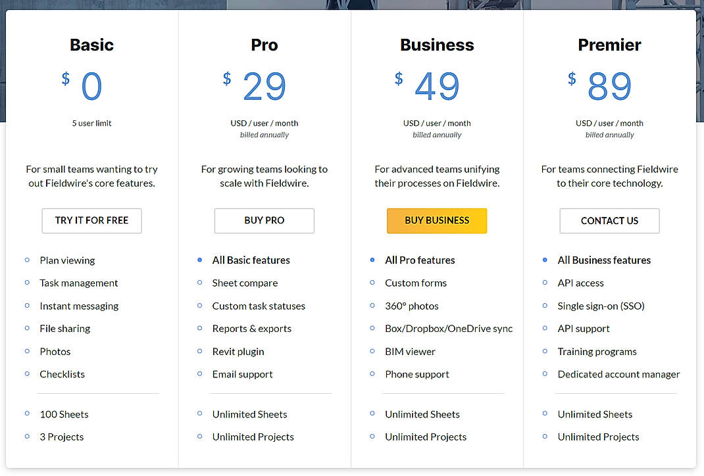This screenshot has width=704, height=476.
Task: Select the filled bullet beside All Pro features
Action: pos(372,260)
